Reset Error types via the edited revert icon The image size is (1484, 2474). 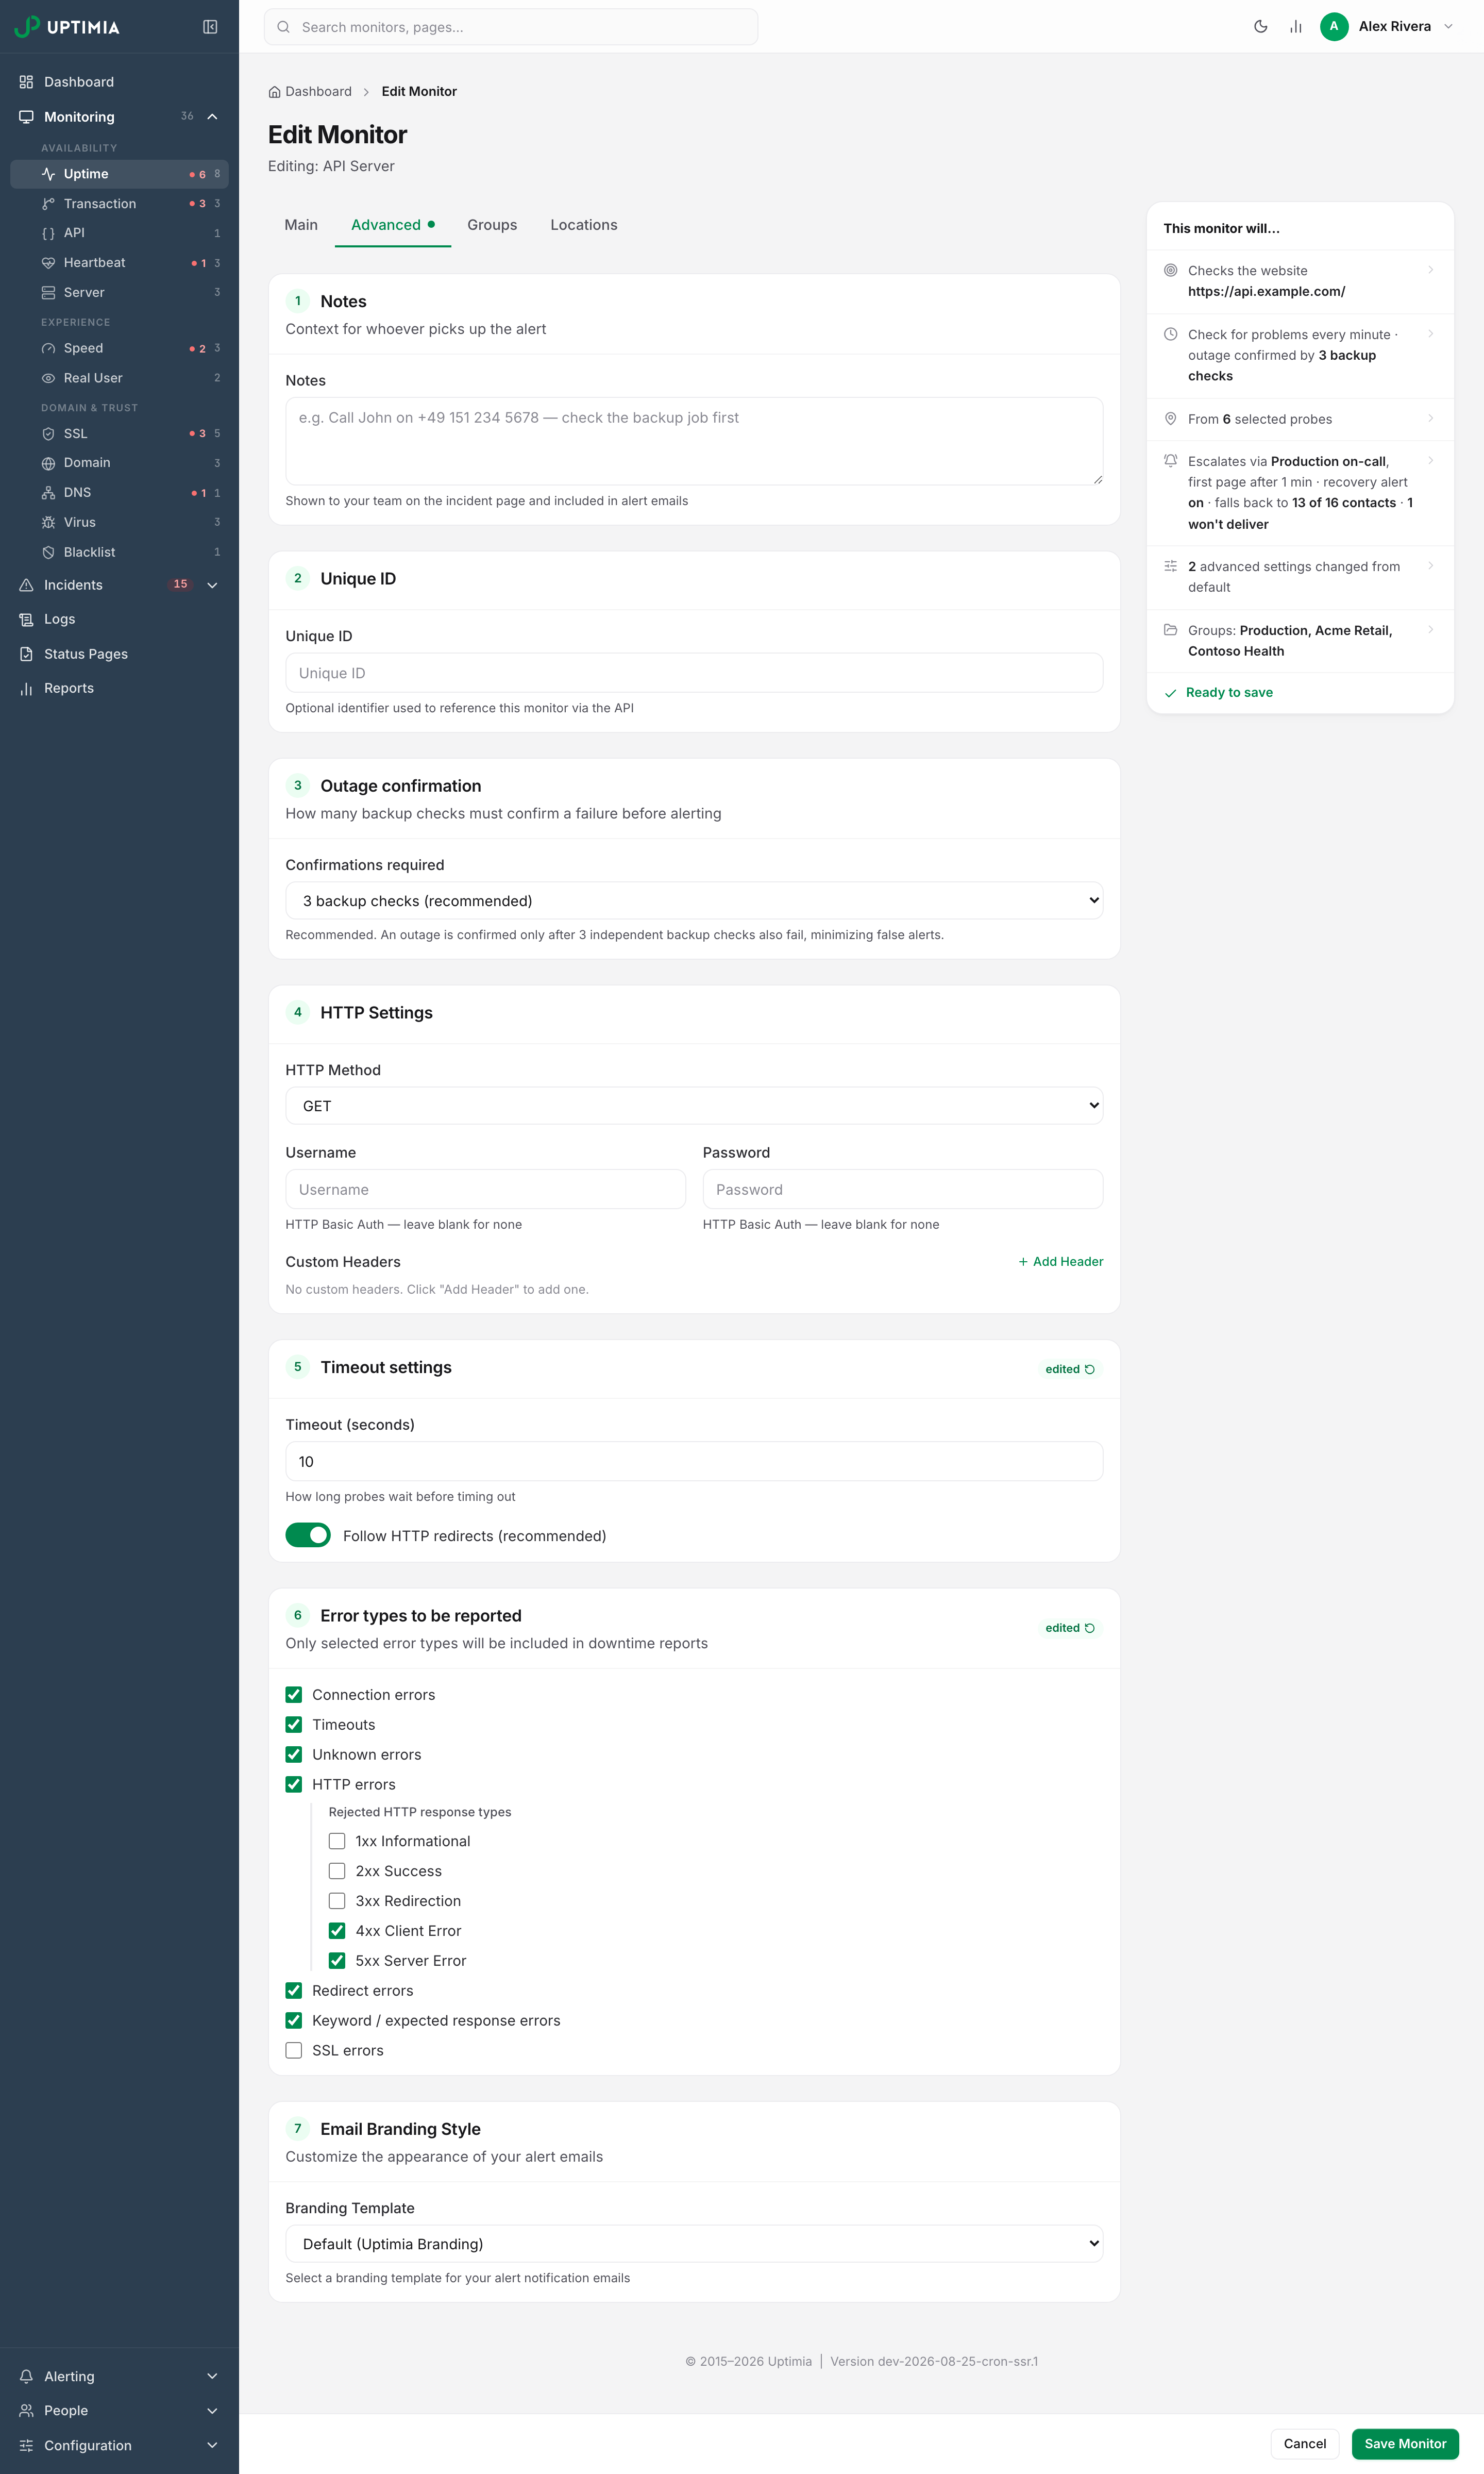pyautogui.click(x=1089, y=1628)
